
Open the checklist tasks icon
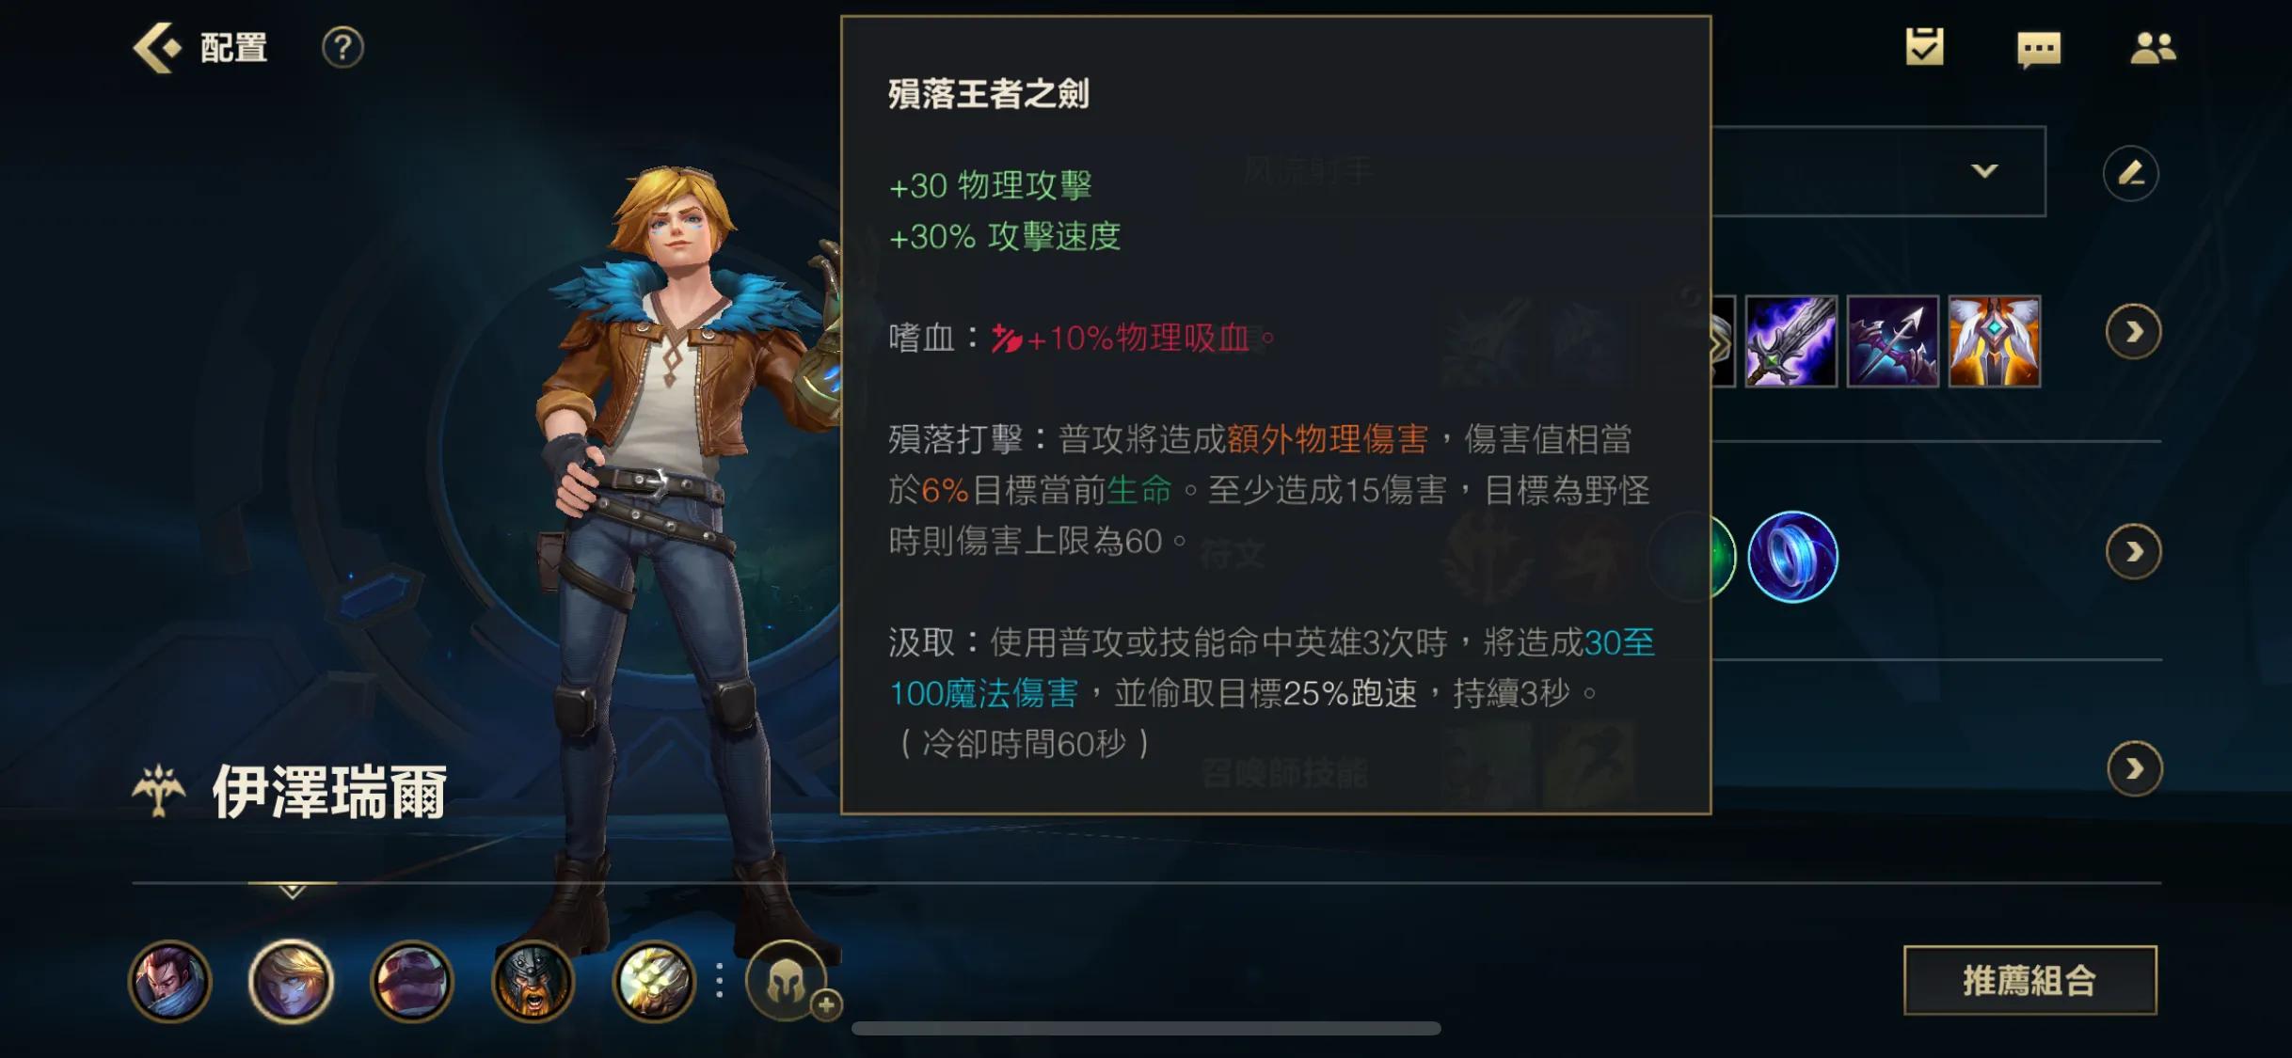(1924, 47)
